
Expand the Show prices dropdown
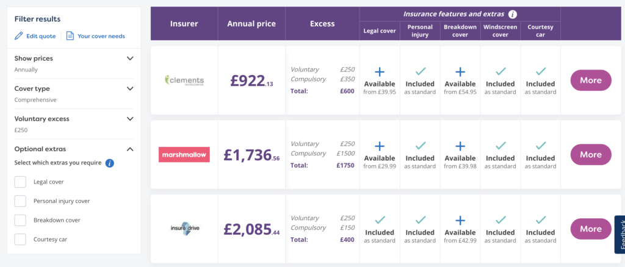pos(130,58)
